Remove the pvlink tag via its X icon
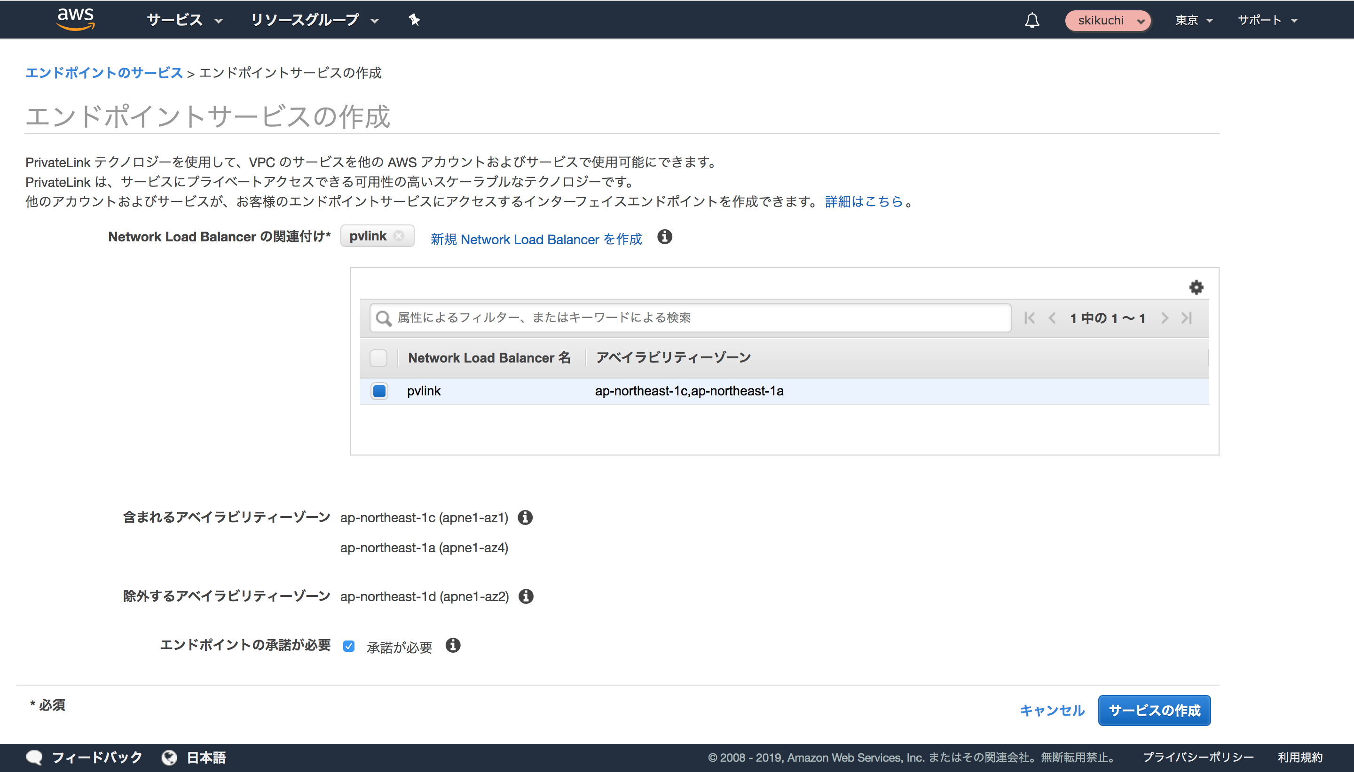Viewport: 1354px width, 772px height. point(400,237)
